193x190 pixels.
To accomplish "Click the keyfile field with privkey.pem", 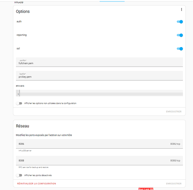I will click(x=99, y=76).
